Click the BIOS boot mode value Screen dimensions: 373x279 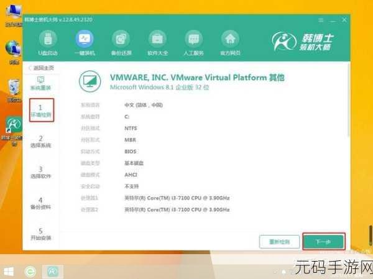[x=131, y=152]
